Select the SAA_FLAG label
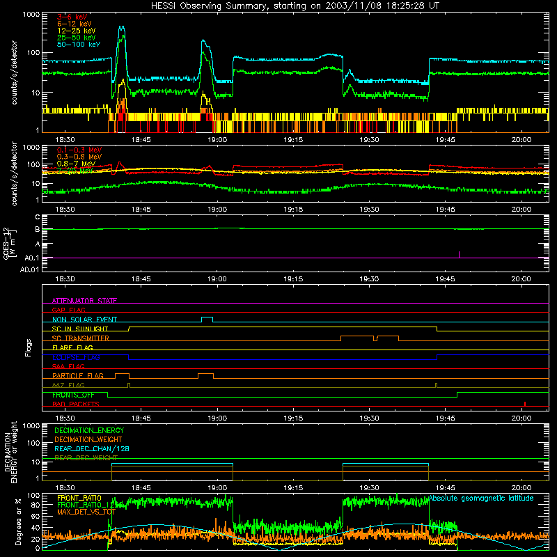 (x=68, y=366)
